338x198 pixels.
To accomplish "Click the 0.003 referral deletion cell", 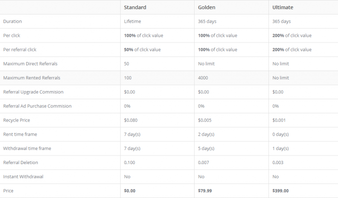I will click(278, 163).
